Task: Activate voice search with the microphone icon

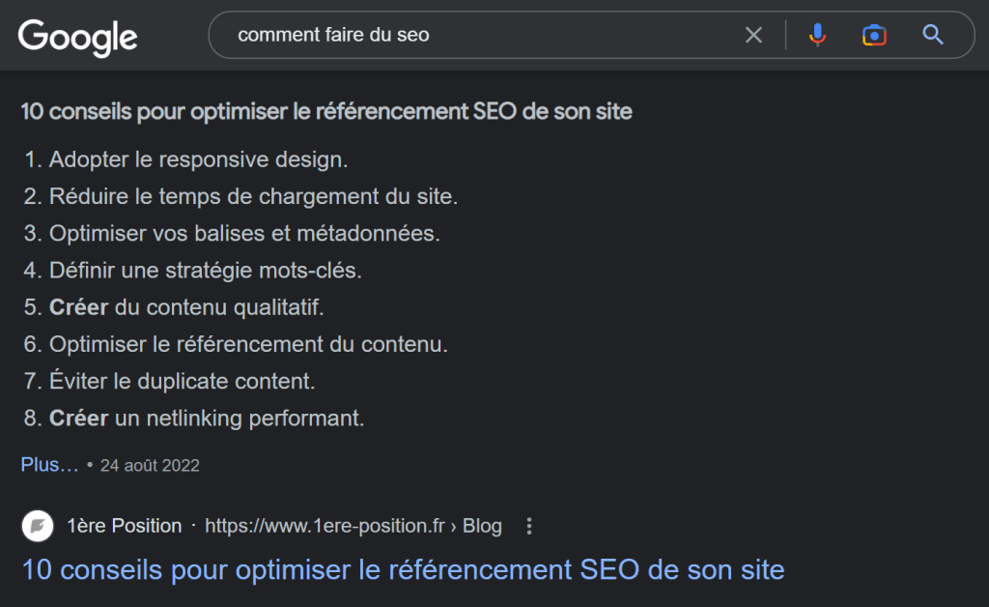Action: 817,35
